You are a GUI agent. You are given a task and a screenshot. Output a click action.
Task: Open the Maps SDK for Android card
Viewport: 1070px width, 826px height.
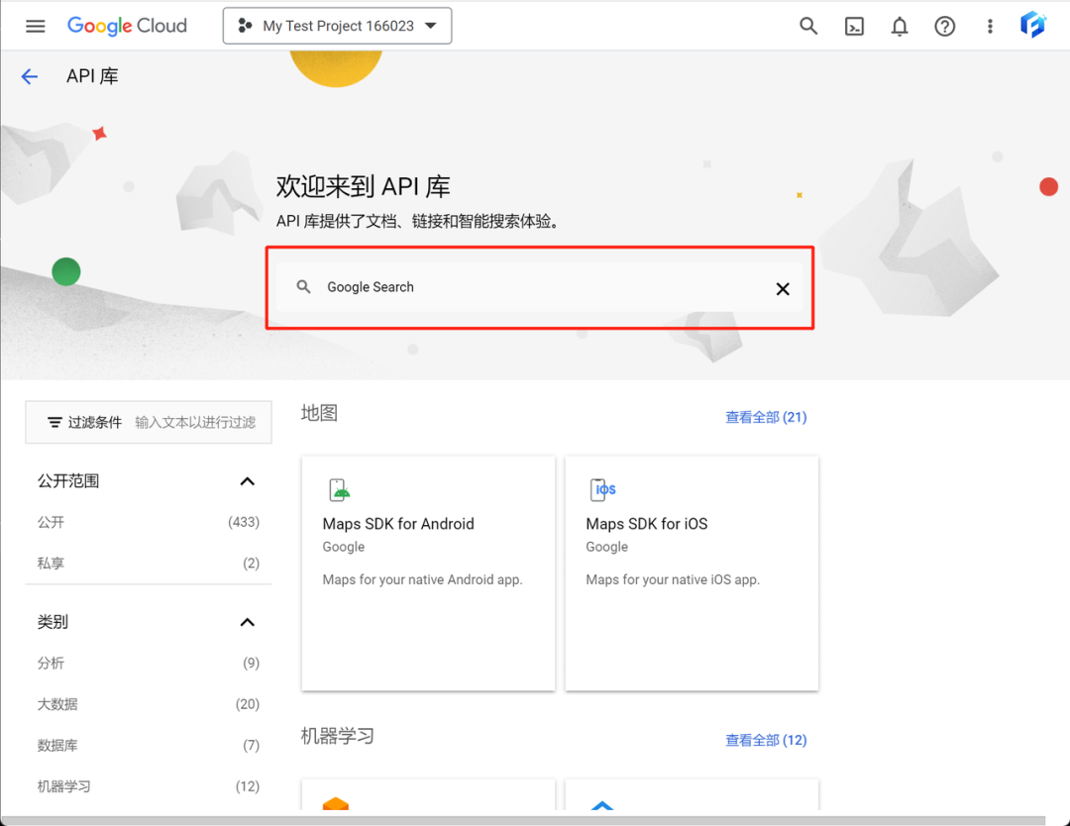(429, 573)
